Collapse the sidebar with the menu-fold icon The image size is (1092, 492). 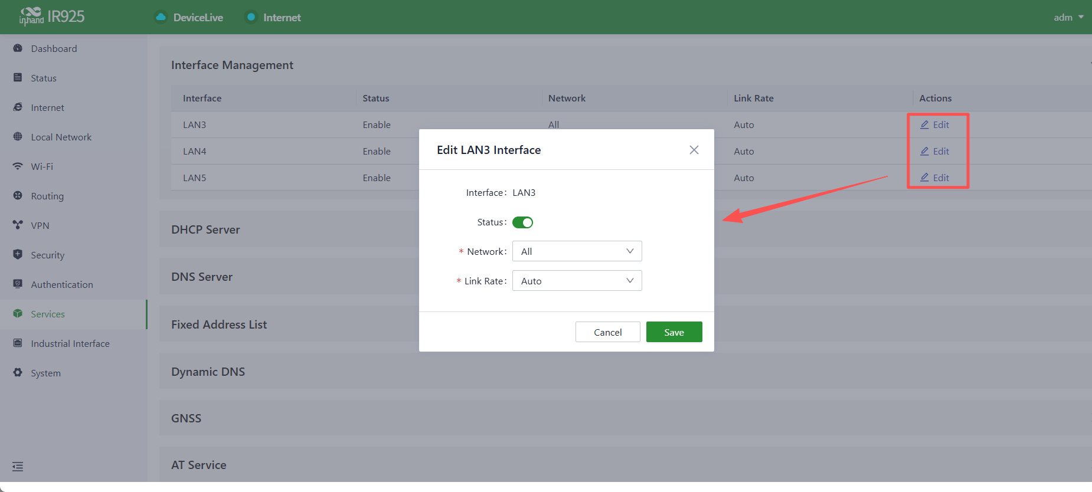pyautogui.click(x=18, y=467)
